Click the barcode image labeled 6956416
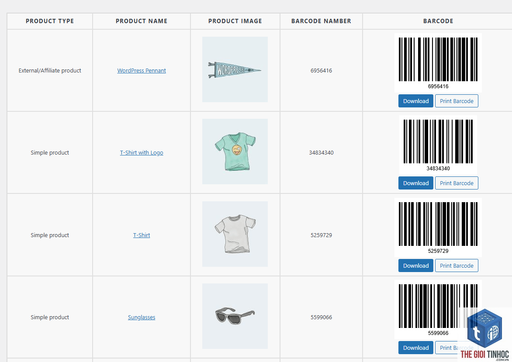 (438, 63)
